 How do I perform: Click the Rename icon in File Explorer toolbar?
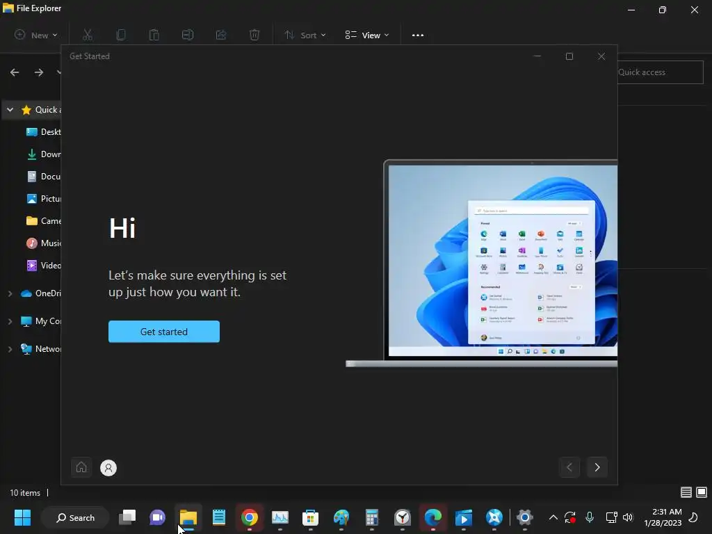[x=188, y=35]
